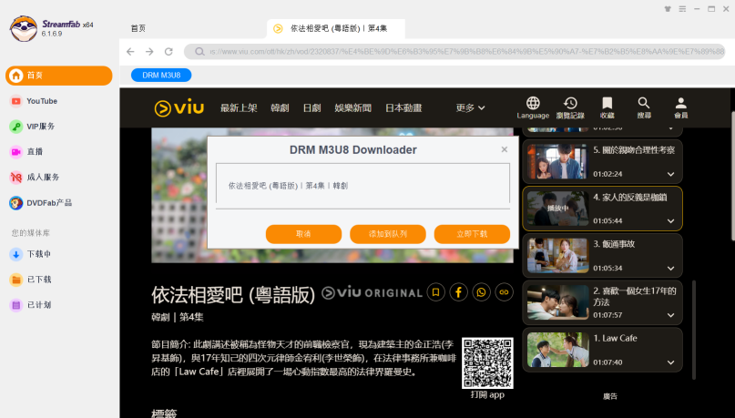This screenshot has height=418, width=735.
Task: Open the Language globe selector
Action: pos(533,107)
